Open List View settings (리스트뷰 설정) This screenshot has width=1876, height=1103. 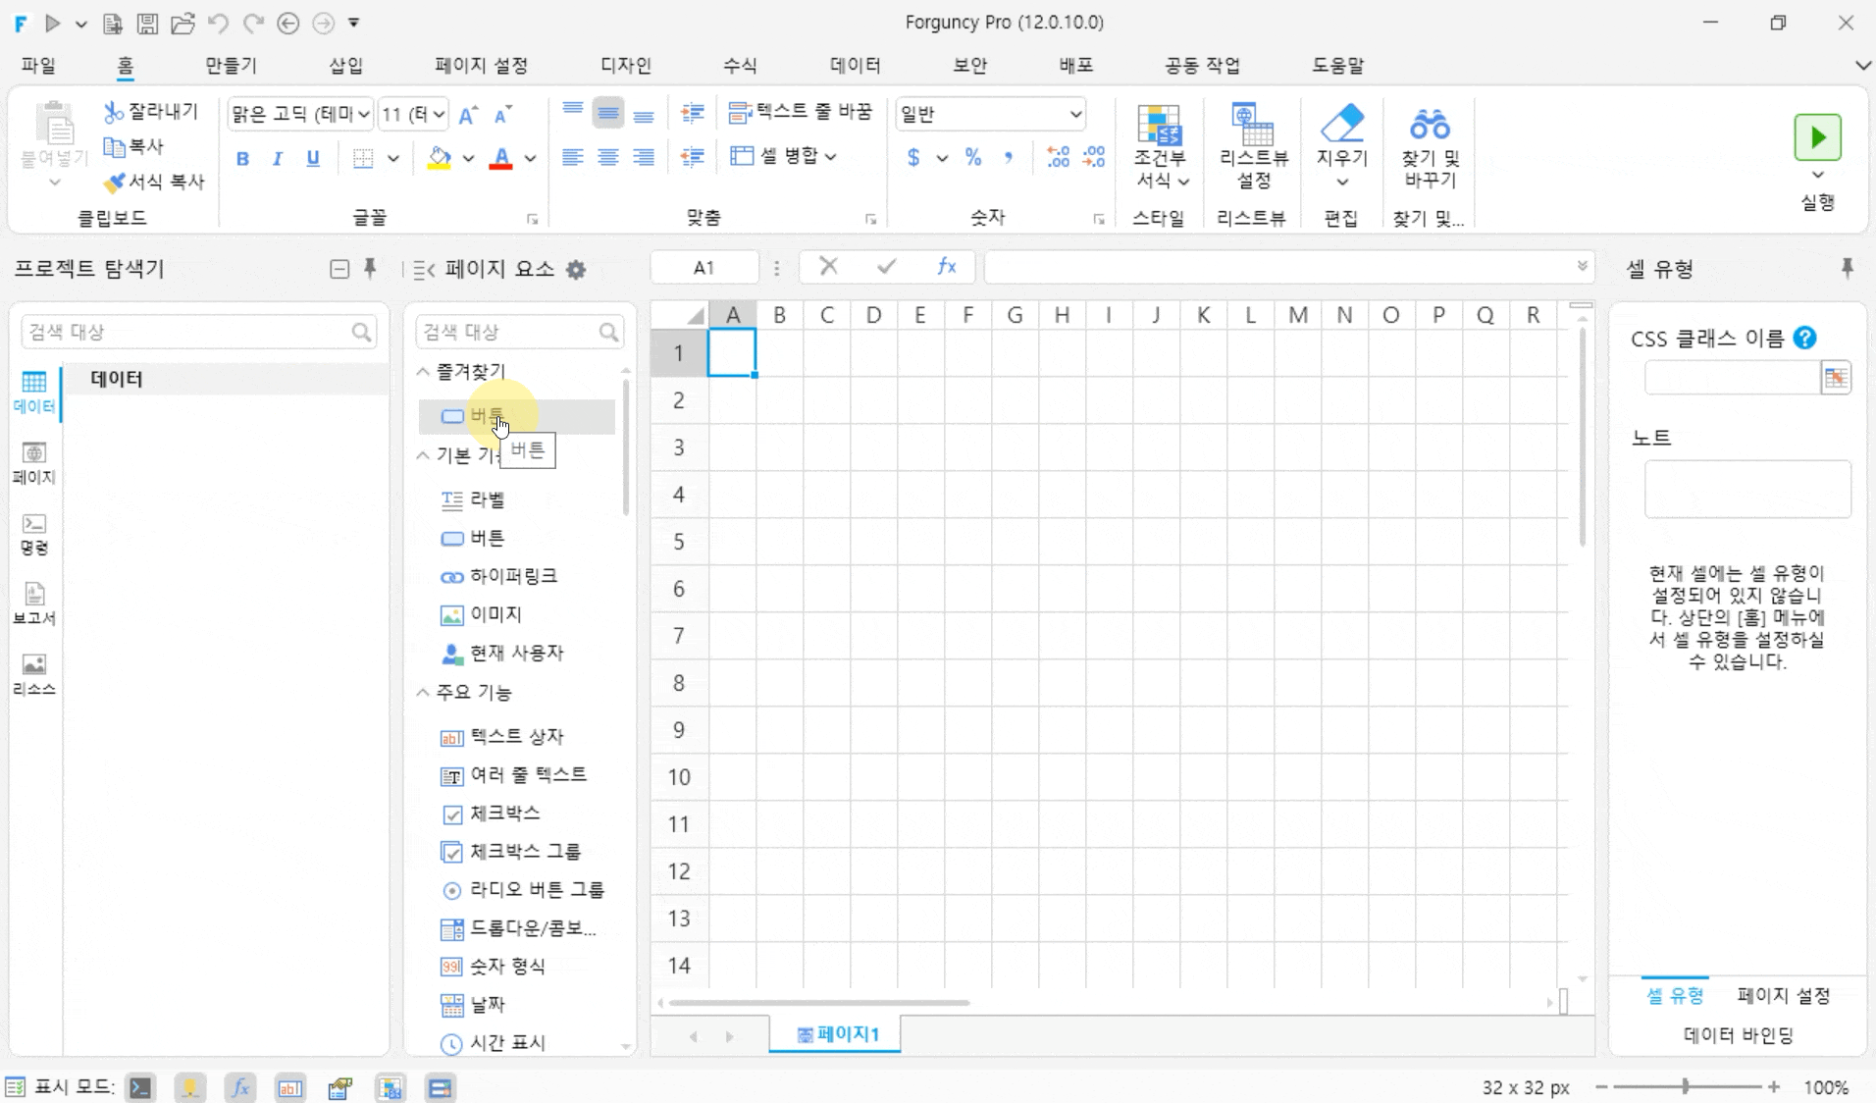click(x=1253, y=145)
